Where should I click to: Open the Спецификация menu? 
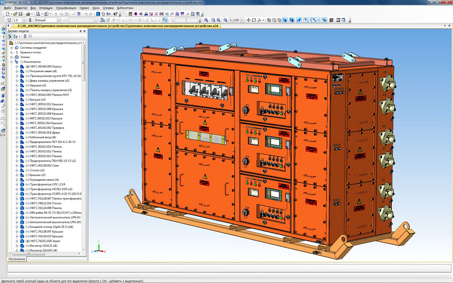(66, 8)
